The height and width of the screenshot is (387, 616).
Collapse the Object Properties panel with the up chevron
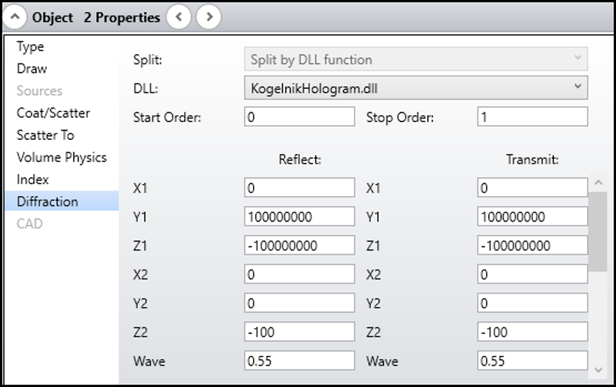(x=15, y=17)
